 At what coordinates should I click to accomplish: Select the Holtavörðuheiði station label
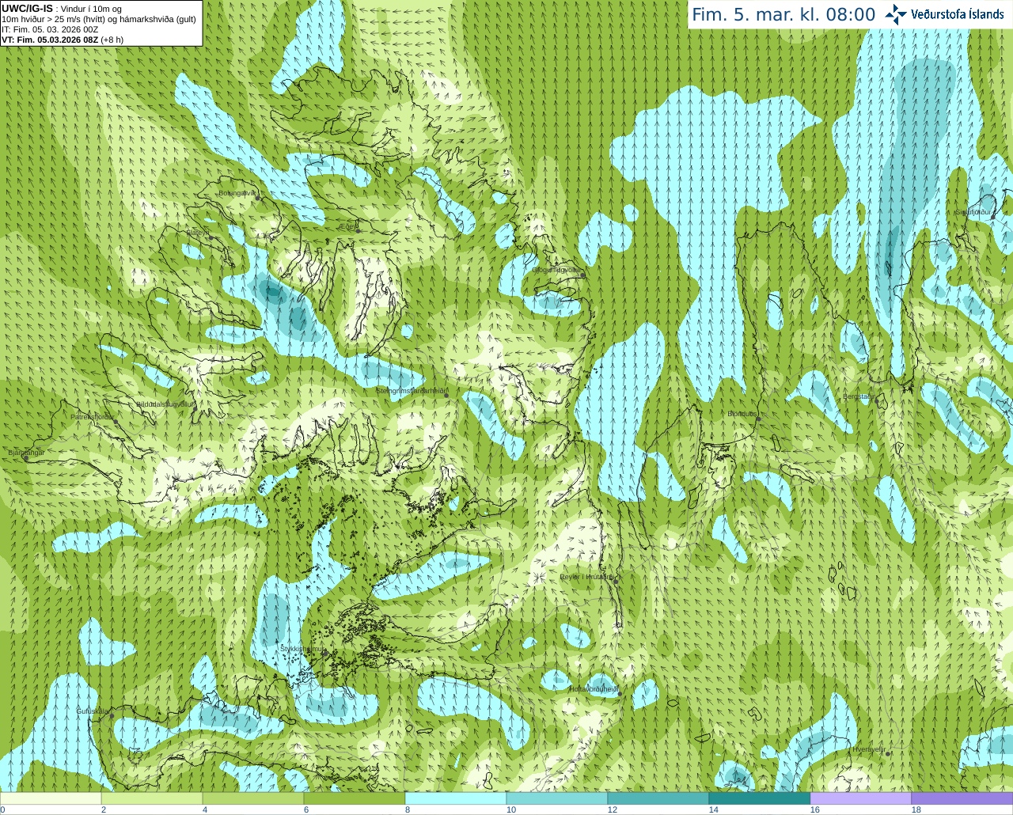(594, 689)
